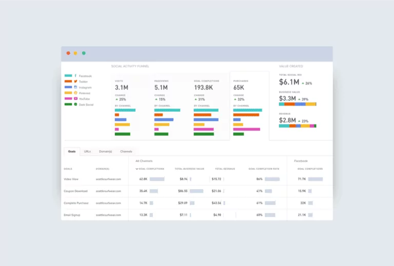
Task: Toggle the orange Twitter legend color bar
Action: click(x=68, y=81)
